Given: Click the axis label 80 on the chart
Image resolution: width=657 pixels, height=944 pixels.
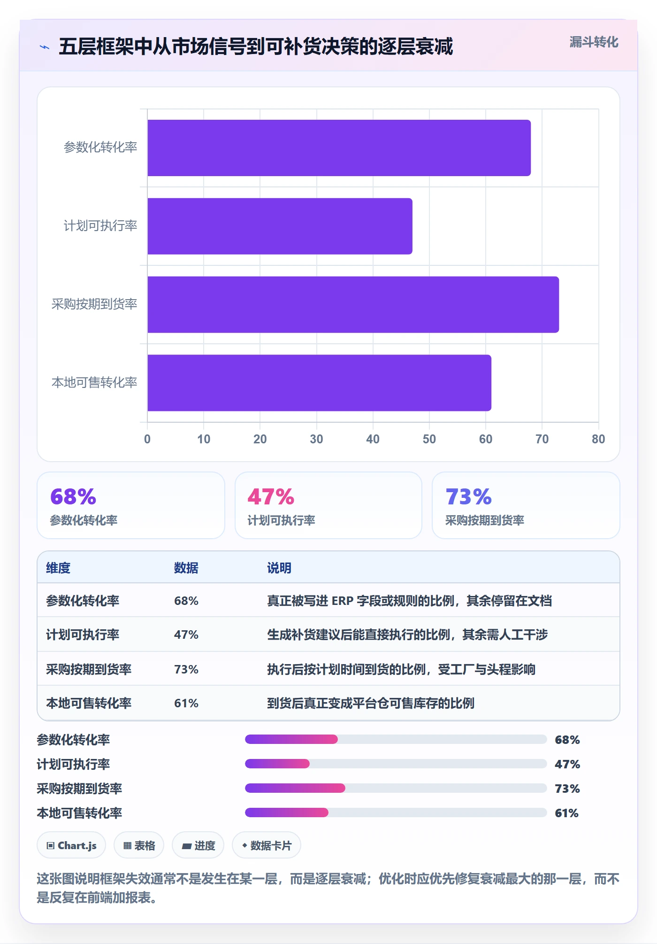Looking at the screenshot, I should tap(598, 439).
